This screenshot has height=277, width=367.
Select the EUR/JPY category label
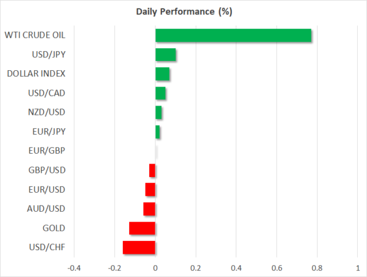[x=50, y=132]
